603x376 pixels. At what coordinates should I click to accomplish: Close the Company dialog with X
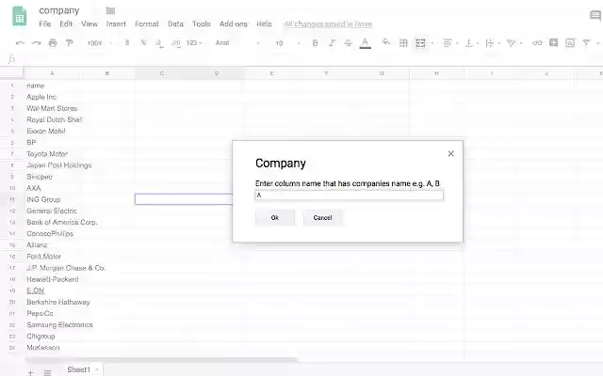tap(450, 153)
